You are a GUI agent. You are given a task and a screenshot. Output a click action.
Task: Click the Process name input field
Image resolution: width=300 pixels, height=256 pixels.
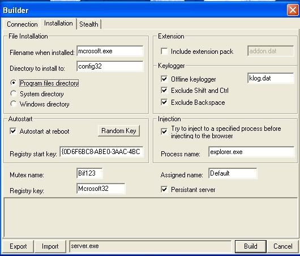point(251,152)
